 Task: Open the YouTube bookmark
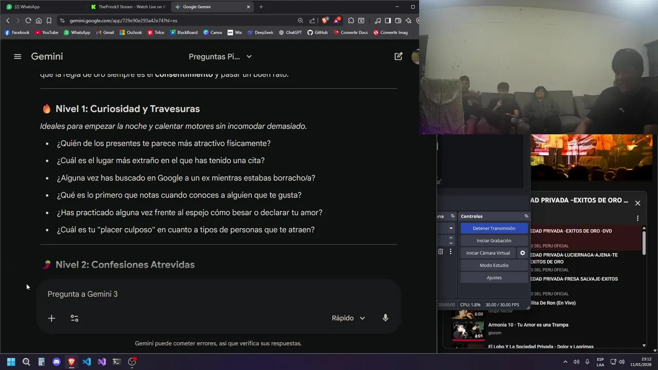point(47,32)
